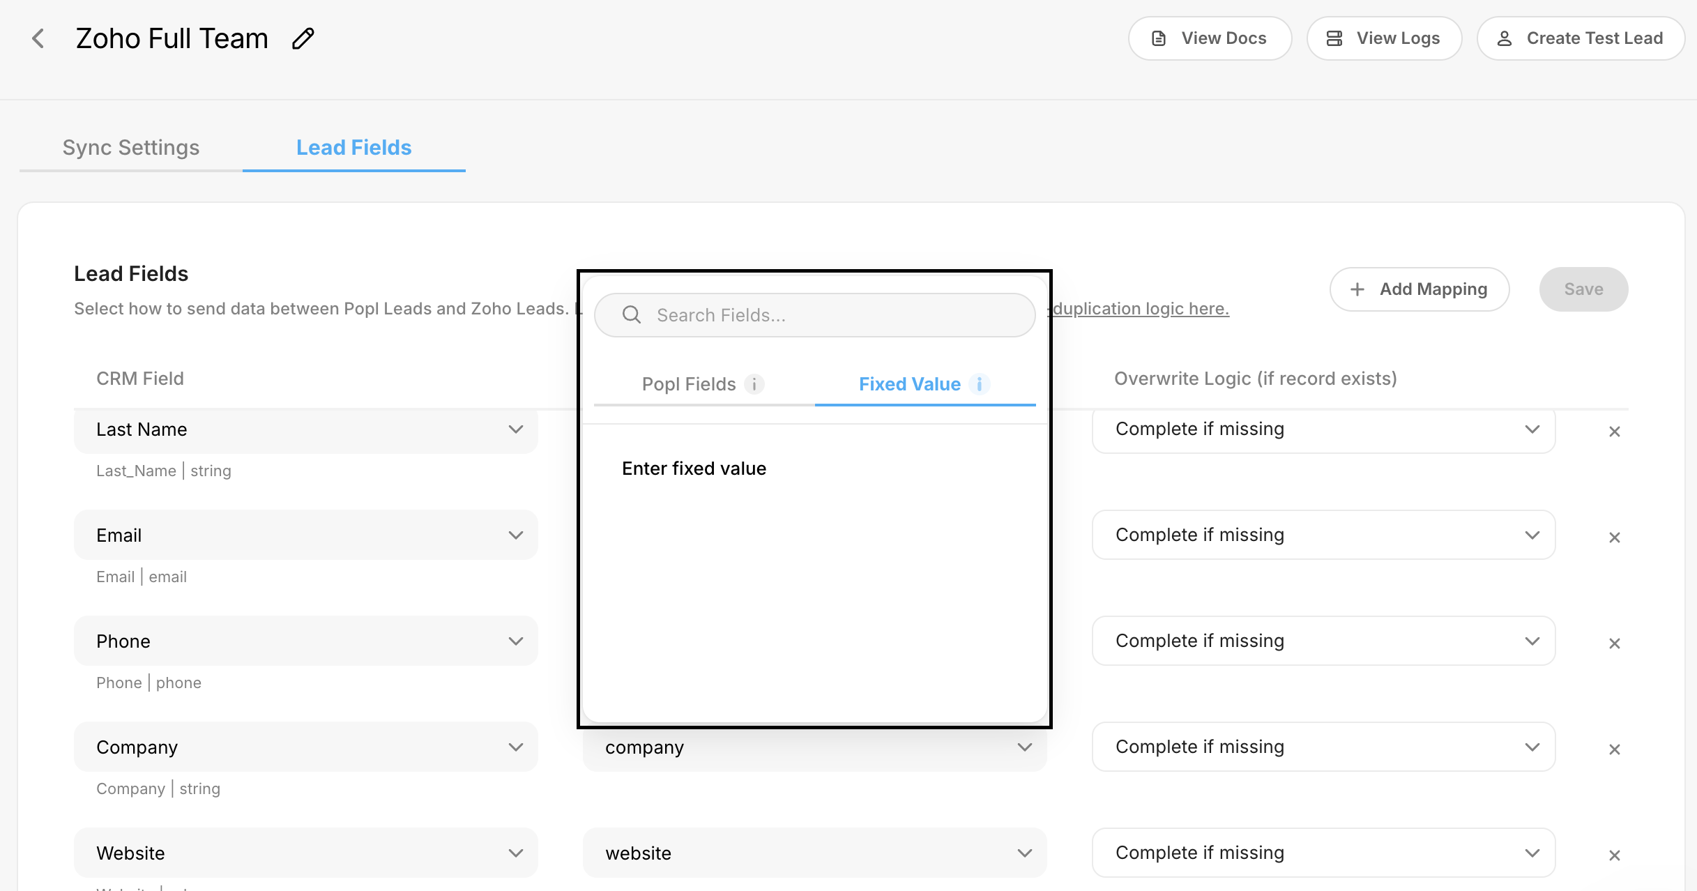Screen dimensions: 1697x891
Task: Delete the Phone mapping with X icon
Action: (x=1614, y=643)
